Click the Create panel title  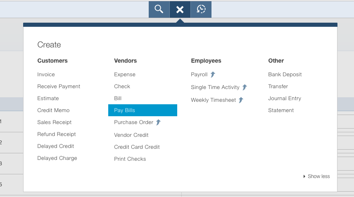point(49,45)
